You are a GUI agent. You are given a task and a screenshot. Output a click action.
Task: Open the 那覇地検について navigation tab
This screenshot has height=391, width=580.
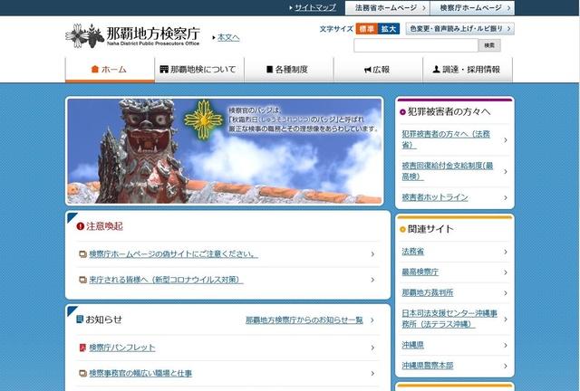tap(199, 70)
